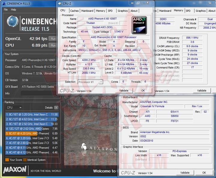The image size is (216, 178).
Task: Click Validate in the front CPU-Z window
Action: [124, 91]
